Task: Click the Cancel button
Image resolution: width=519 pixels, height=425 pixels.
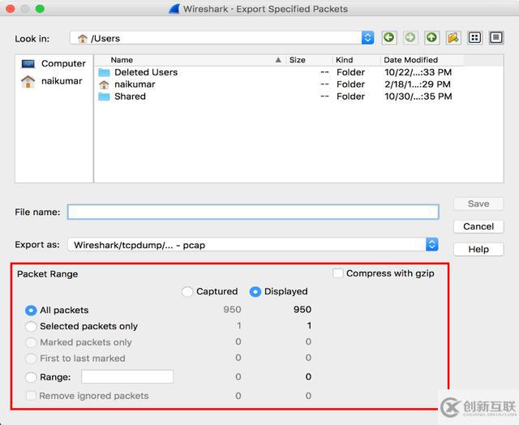Action: tap(478, 227)
